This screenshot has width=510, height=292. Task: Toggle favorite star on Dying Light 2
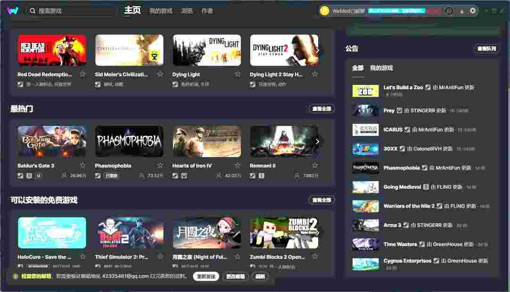coord(315,74)
